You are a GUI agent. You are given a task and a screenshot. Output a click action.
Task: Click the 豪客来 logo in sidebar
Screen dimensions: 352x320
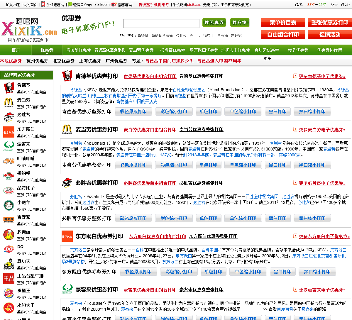click(9, 147)
